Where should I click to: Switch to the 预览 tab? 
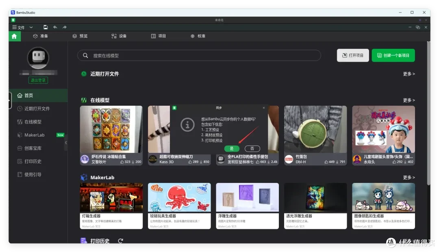pos(80,36)
